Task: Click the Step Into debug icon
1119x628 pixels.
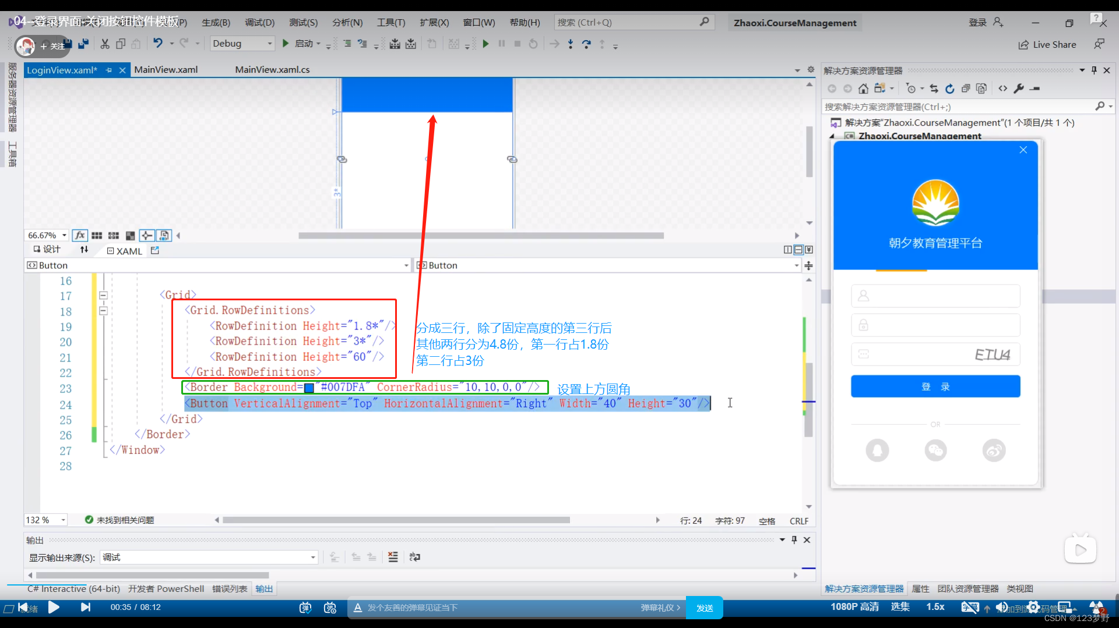Action: coord(570,44)
